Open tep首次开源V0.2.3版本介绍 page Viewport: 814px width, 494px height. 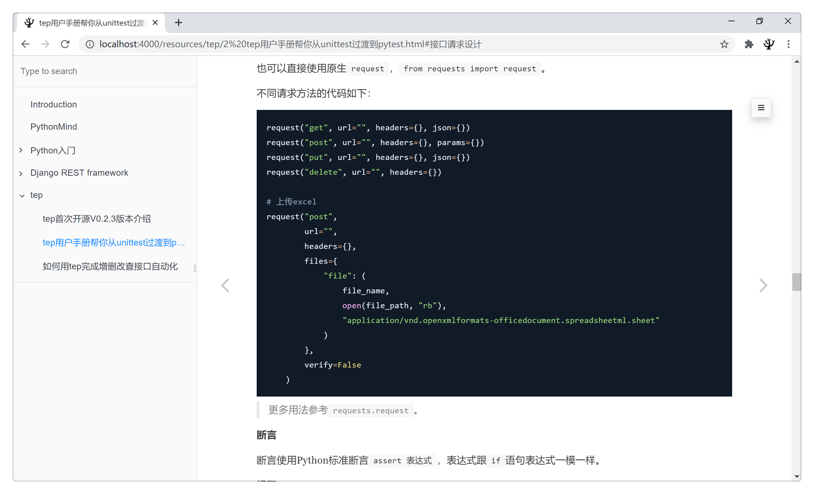click(x=96, y=219)
